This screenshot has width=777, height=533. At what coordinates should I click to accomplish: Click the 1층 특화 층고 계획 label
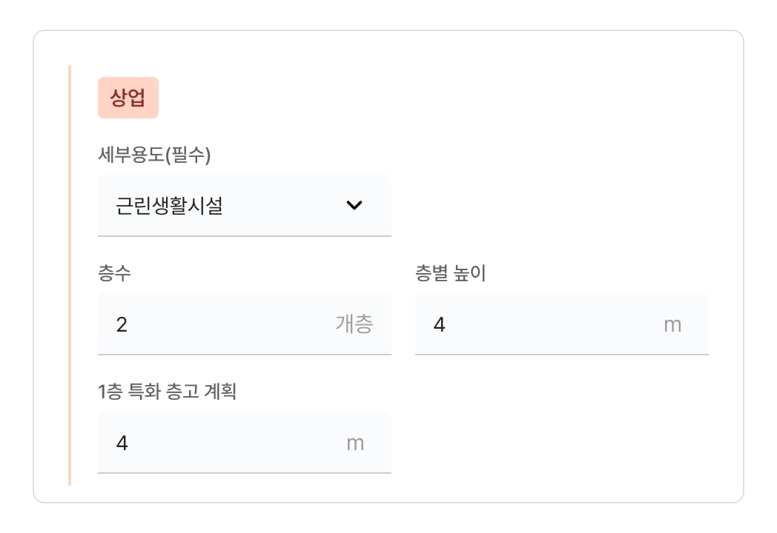[x=167, y=392]
